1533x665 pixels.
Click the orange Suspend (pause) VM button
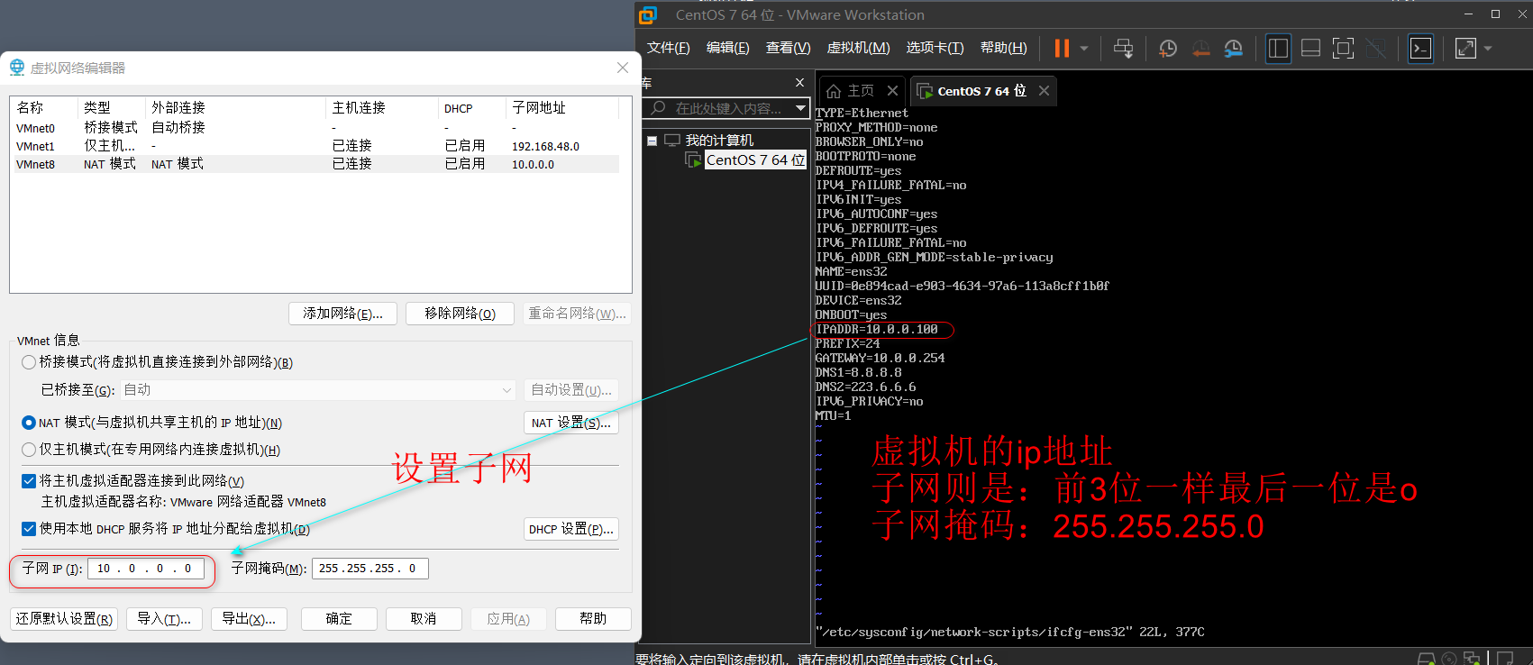click(x=1062, y=48)
